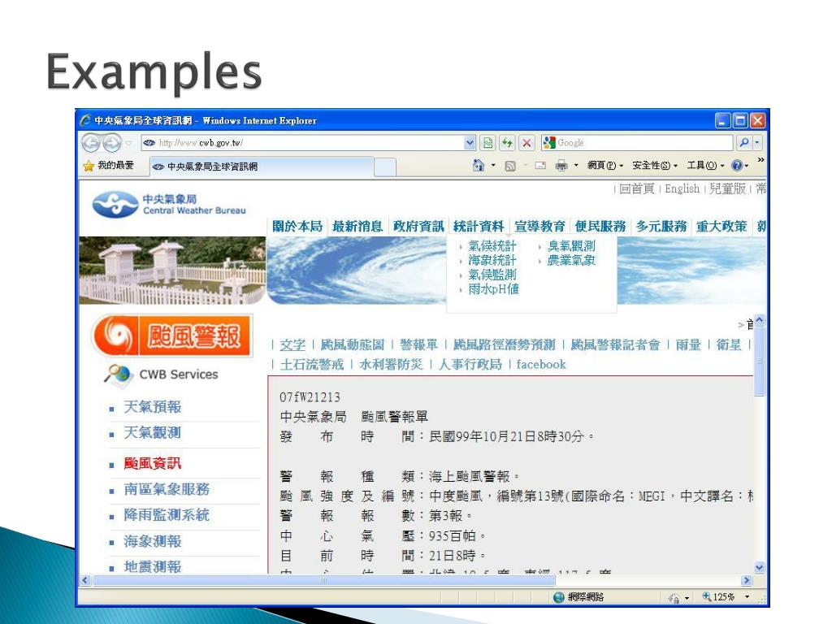Click the protected mode icon in status bar
The image size is (832, 624).
(x=674, y=597)
